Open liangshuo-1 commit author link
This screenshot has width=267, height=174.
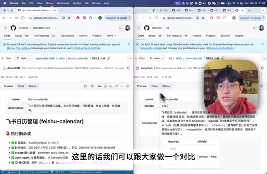coord(147,68)
